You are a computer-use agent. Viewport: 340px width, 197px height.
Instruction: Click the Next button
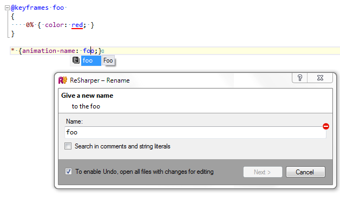pyautogui.click(x=263, y=172)
